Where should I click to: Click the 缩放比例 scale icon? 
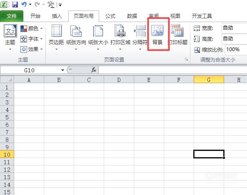pos(197,50)
